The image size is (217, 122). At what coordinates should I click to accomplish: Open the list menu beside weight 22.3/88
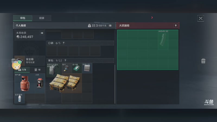point(110,25)
